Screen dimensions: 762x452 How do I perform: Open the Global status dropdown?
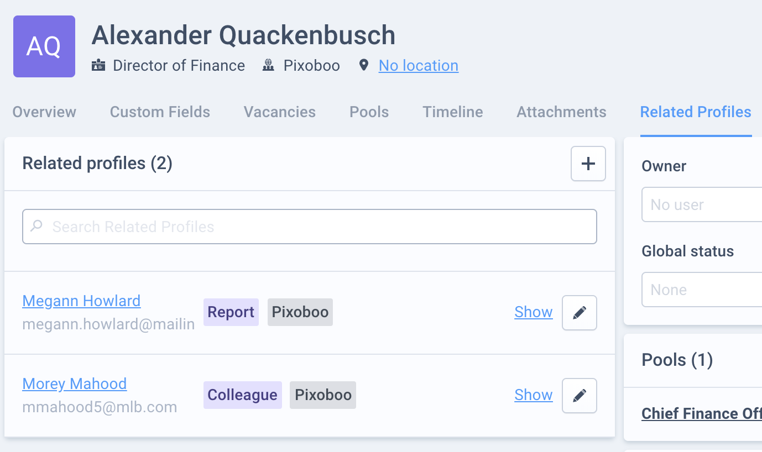(702, 290)
